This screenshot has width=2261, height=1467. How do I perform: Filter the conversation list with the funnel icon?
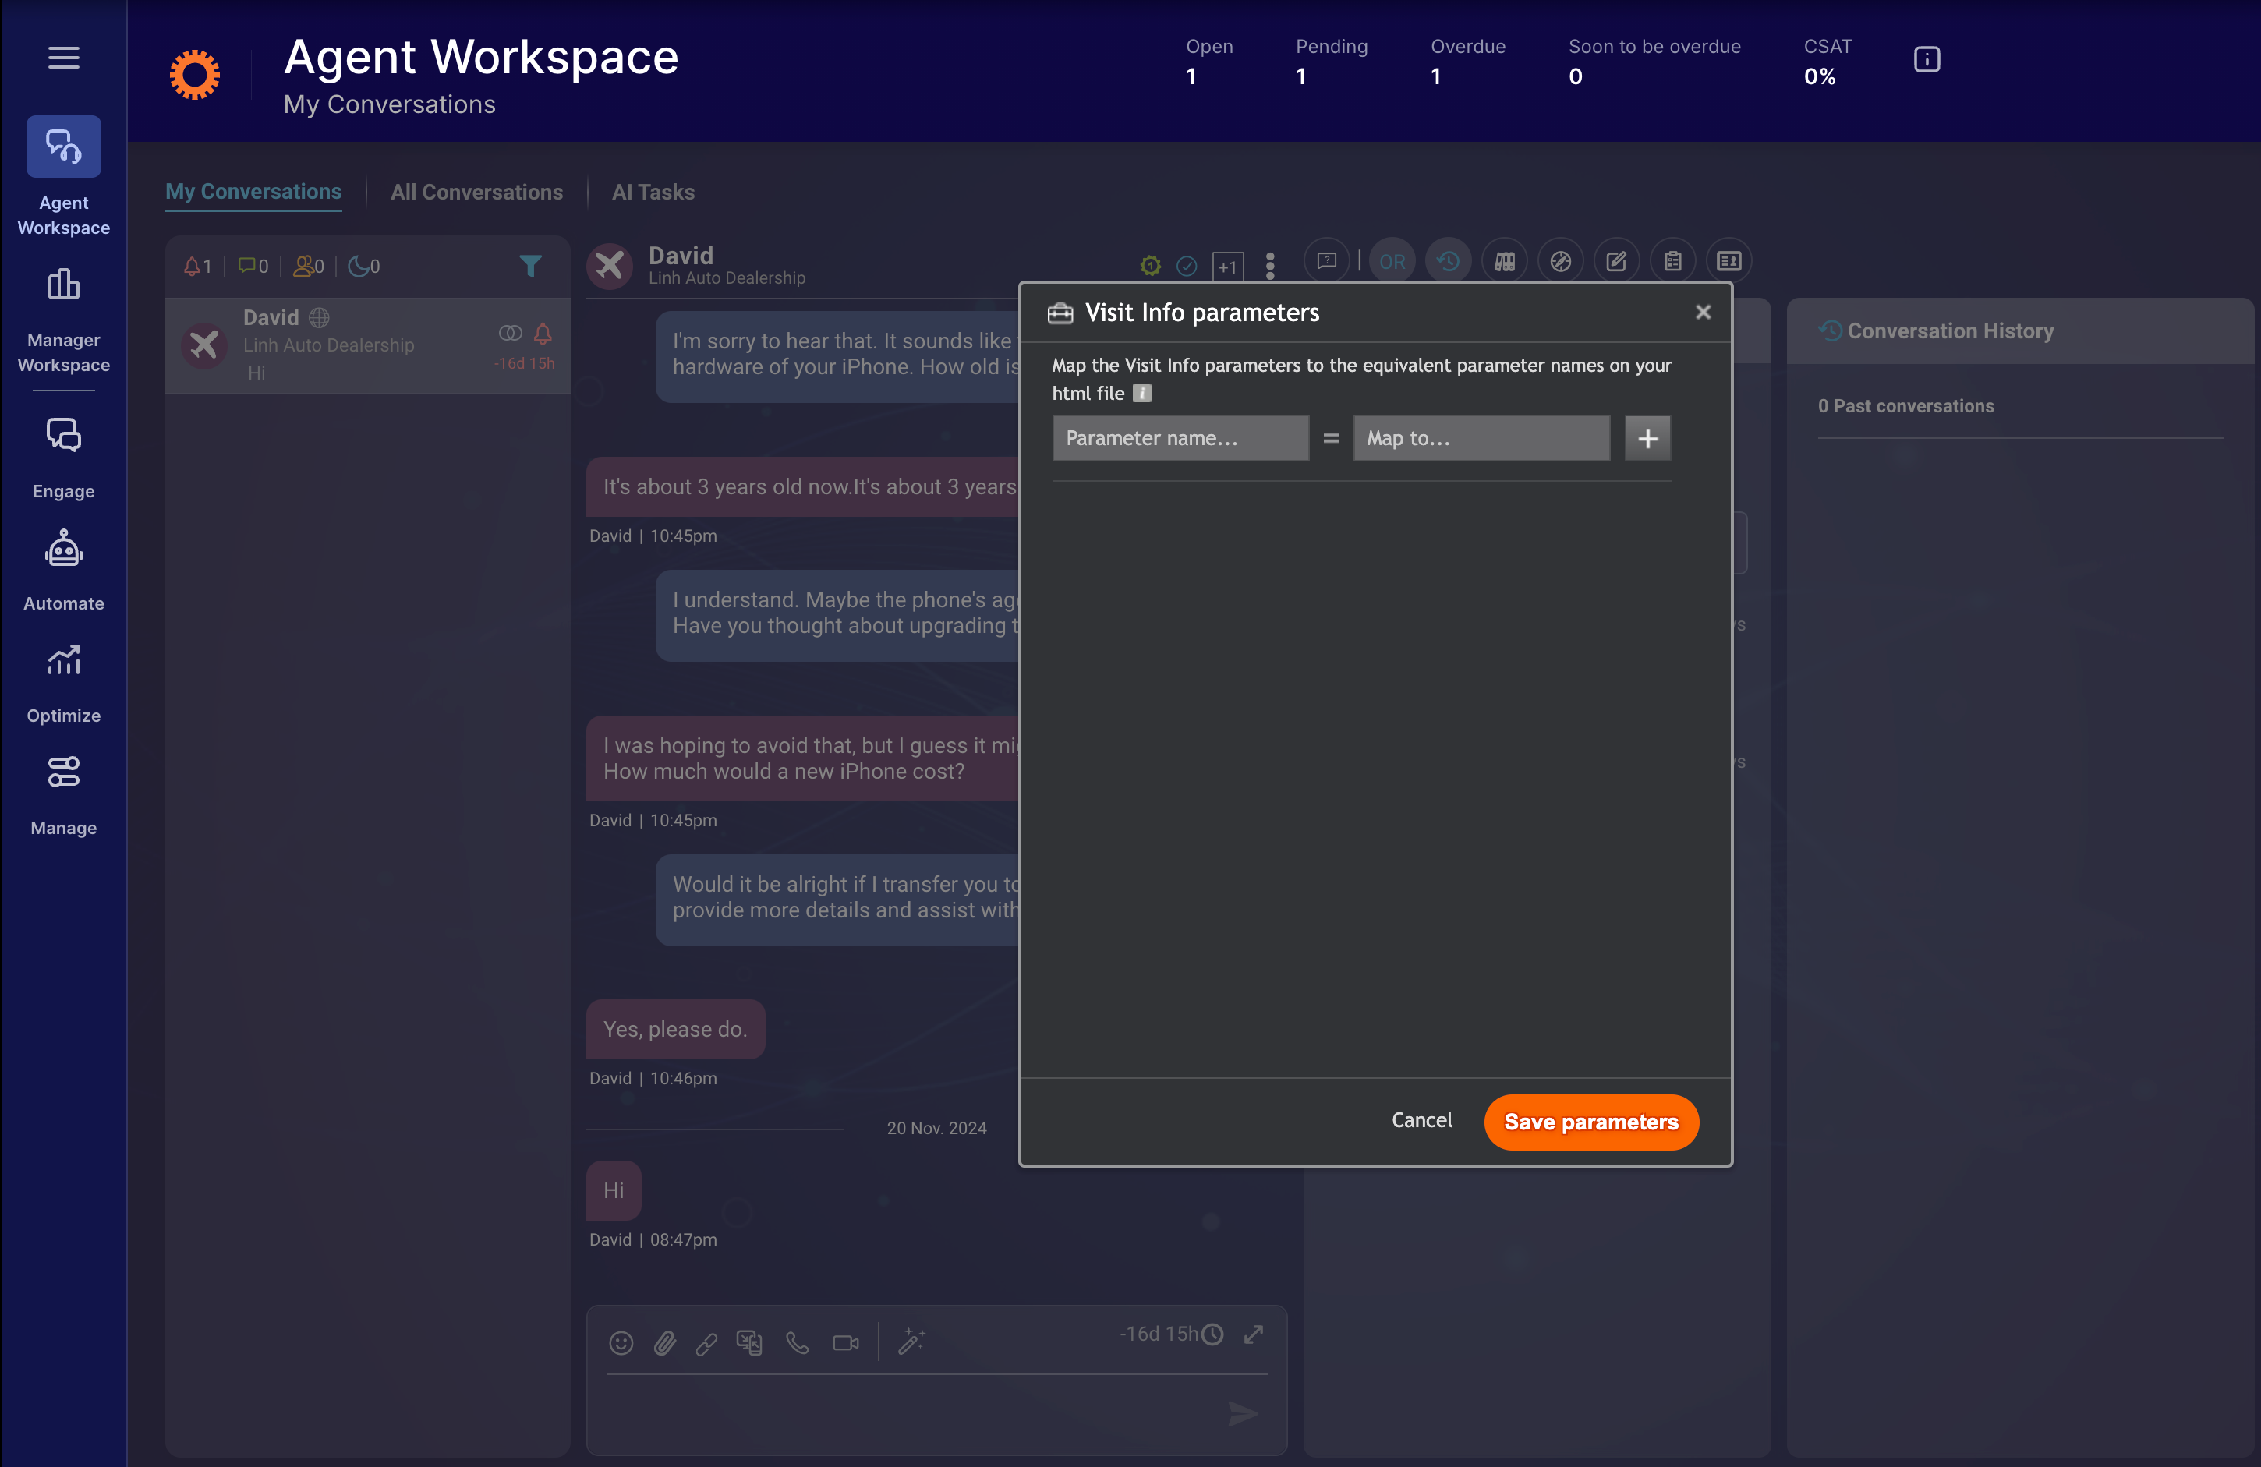[531, 266]
